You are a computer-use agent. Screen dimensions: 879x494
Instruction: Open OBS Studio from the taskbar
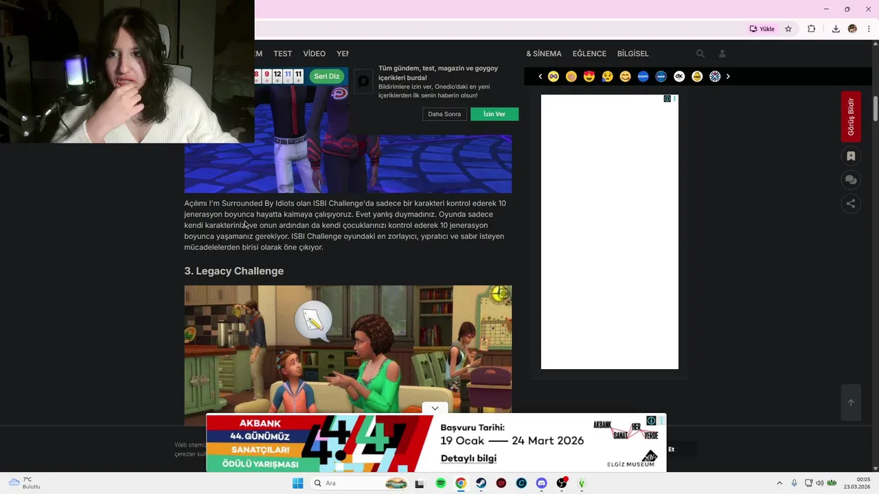[x=562, y=483]
